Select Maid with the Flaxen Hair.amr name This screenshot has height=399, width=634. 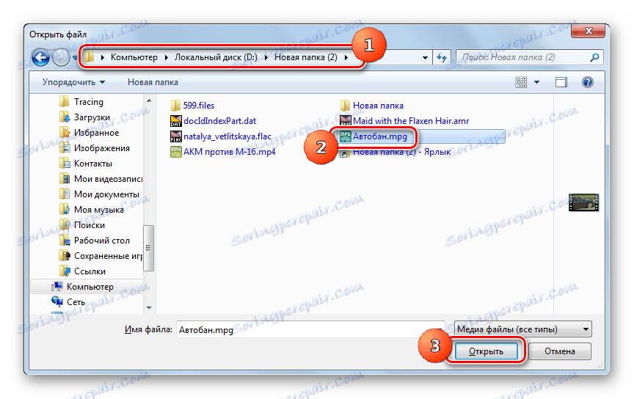click(x=411, y=121)
